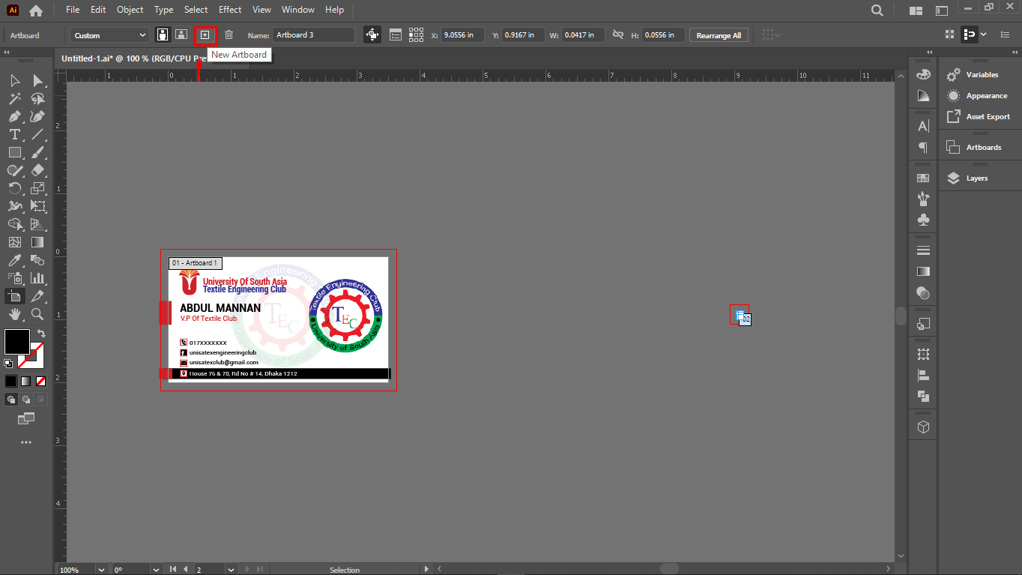
Task: Activate the Zoom tool
Action: (x=37, y=314)
